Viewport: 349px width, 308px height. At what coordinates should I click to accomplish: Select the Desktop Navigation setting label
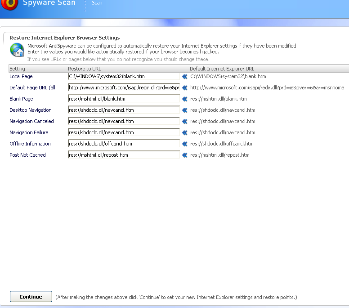click(x=30, y=110)
